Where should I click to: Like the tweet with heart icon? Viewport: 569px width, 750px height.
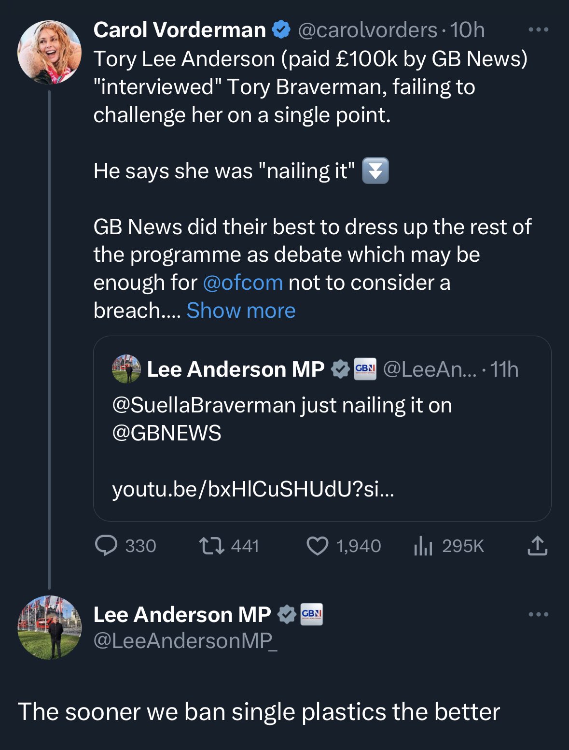[x=317, y=546]
